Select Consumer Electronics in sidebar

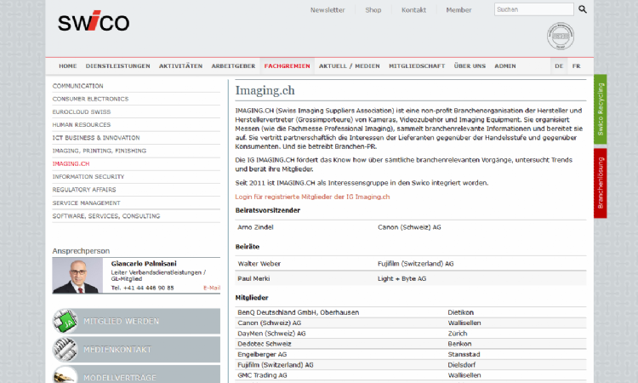click(x=90, y=99)
